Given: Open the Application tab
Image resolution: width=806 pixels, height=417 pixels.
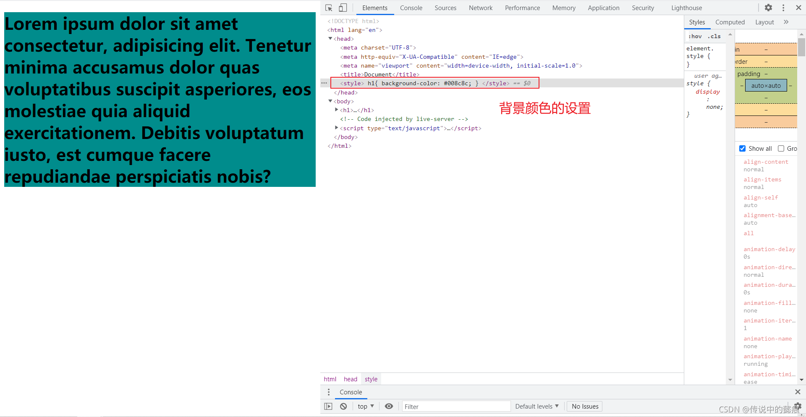Looking at the screenshot, I should (603, 8).
